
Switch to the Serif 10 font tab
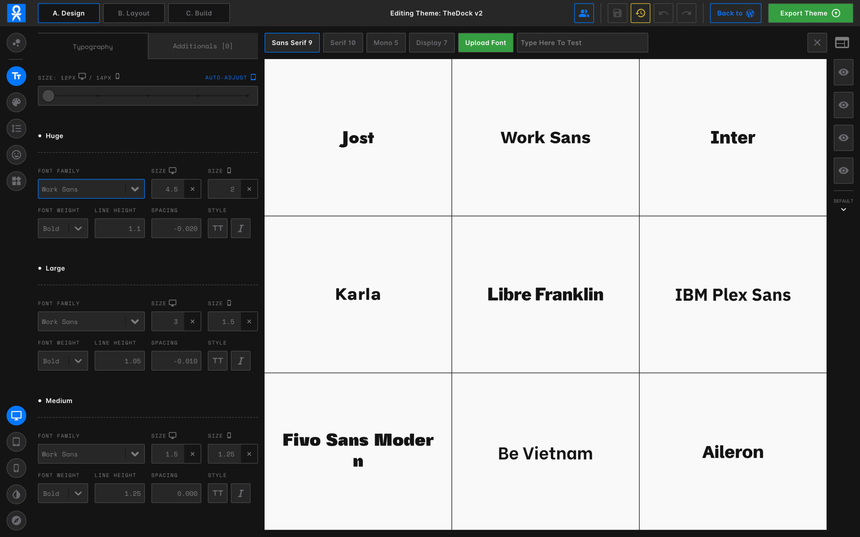tap(343, 43)
